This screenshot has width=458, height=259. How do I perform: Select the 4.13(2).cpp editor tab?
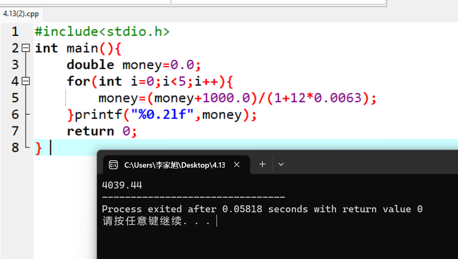tap(21, 14)
